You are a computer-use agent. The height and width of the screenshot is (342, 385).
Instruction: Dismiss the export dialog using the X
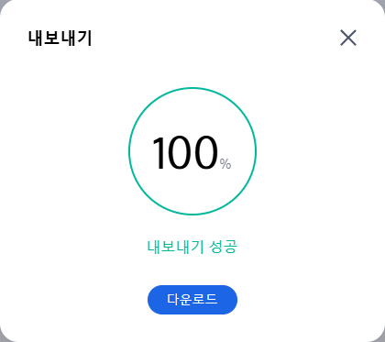[x=348, y=38]
